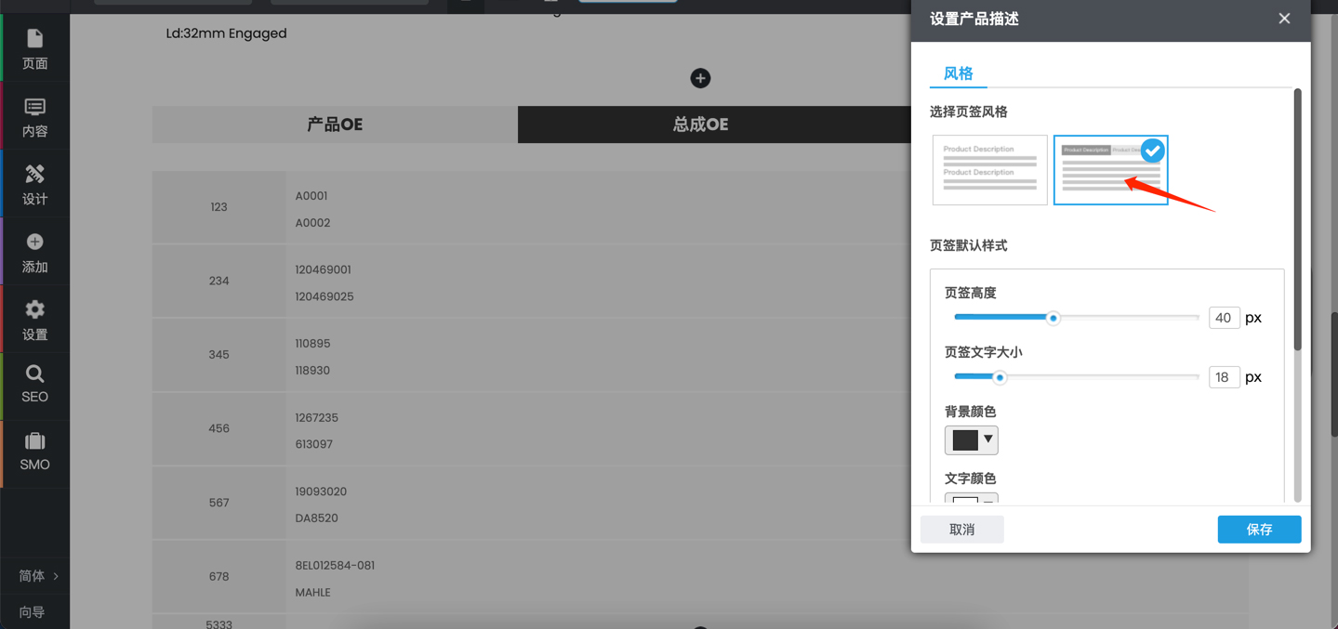Click the 页签文字大小 px input field

[1224, 377]
